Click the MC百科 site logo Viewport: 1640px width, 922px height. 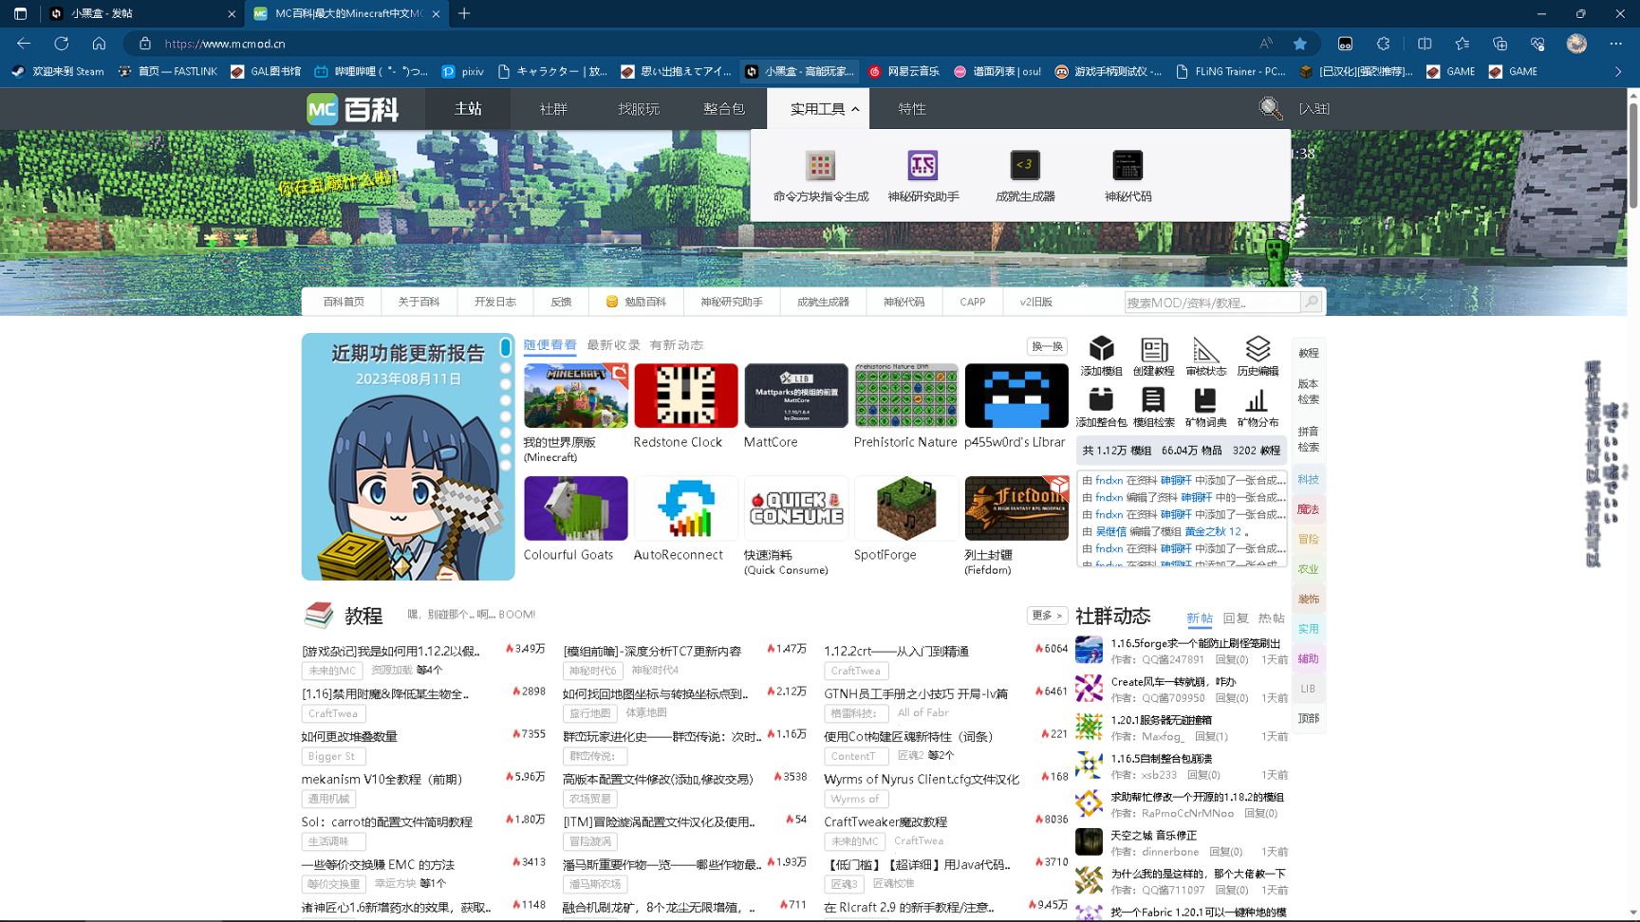point(353,109)
